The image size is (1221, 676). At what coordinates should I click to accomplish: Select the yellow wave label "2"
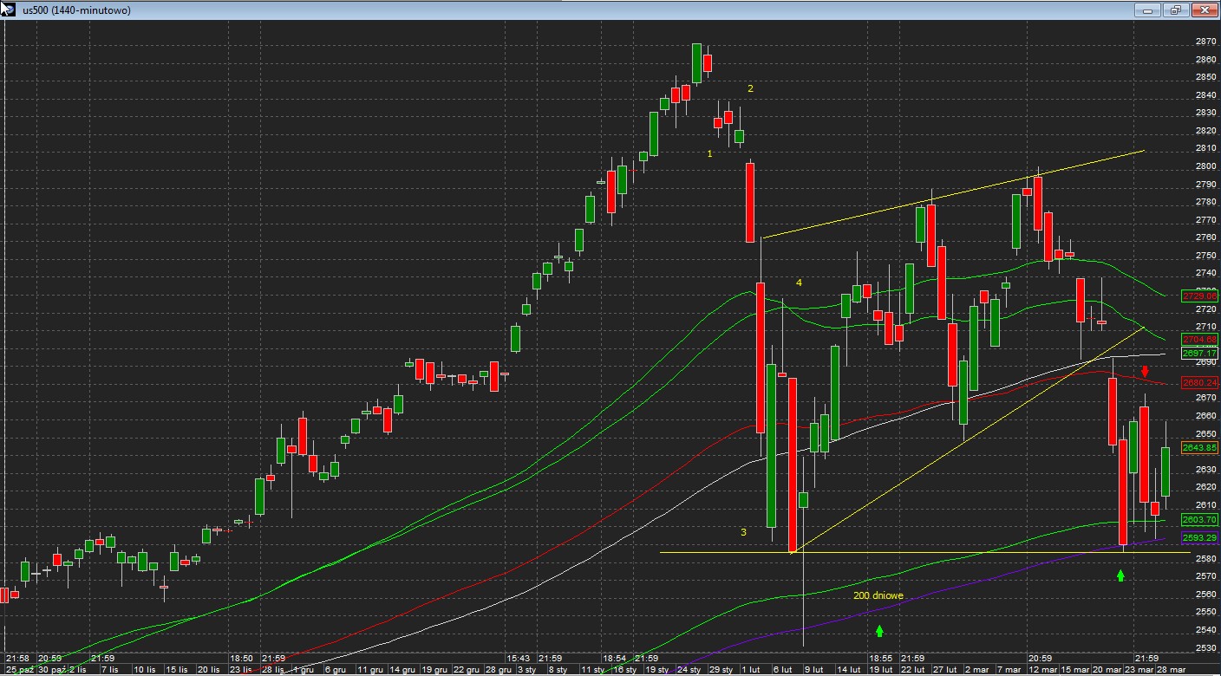[751, 88]
